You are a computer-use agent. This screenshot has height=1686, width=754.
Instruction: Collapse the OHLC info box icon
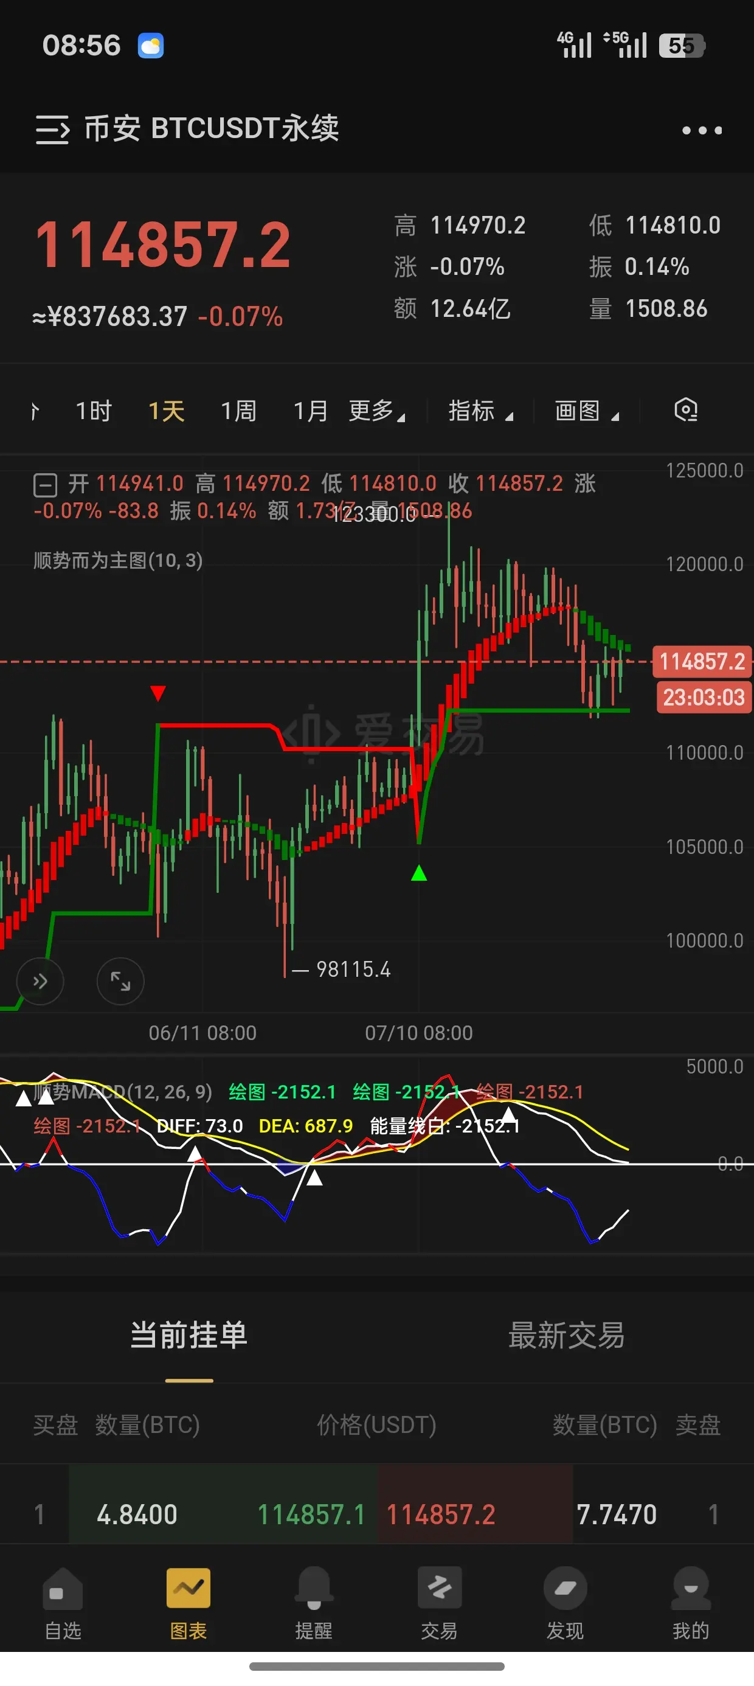pos(45,485)
